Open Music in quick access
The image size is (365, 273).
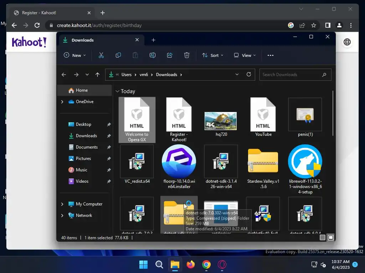click(x=85, y=170)
